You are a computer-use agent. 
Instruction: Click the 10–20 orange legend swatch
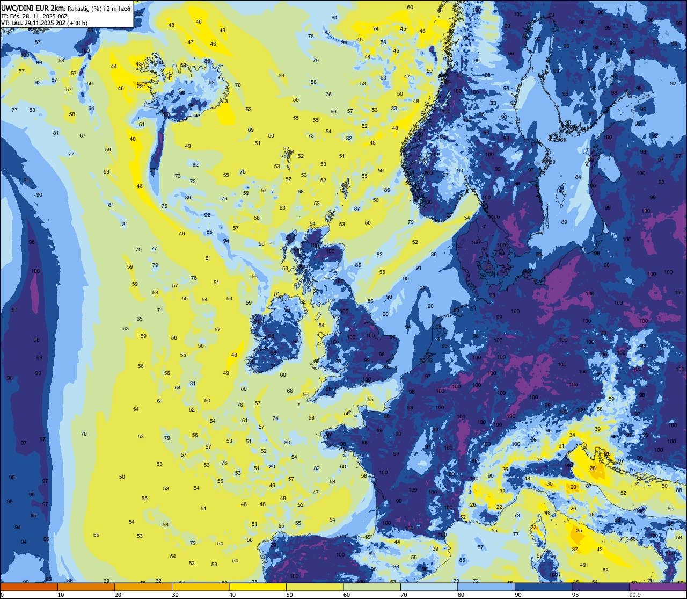(x=86, y=587)
